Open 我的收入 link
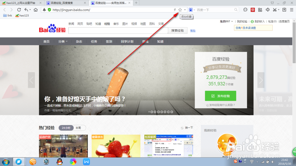Viewport: 296px width, 166px height. coord(258,22)
